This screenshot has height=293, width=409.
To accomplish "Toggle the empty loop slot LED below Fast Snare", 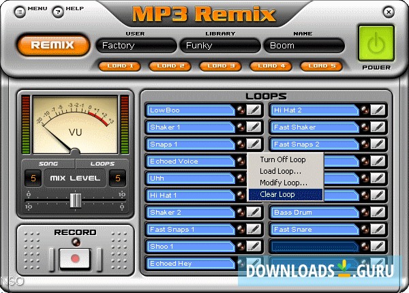I will click(x=365, y=247).
